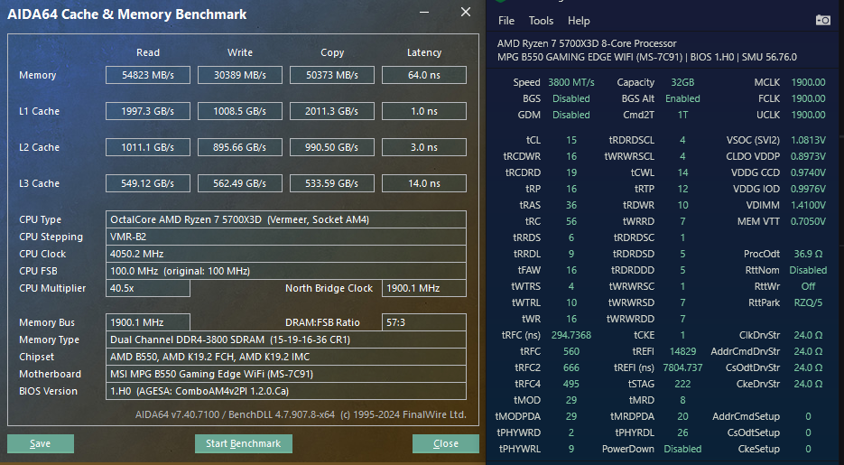
Task: Click the Save button in AIDA64
Action: point(41,443)
